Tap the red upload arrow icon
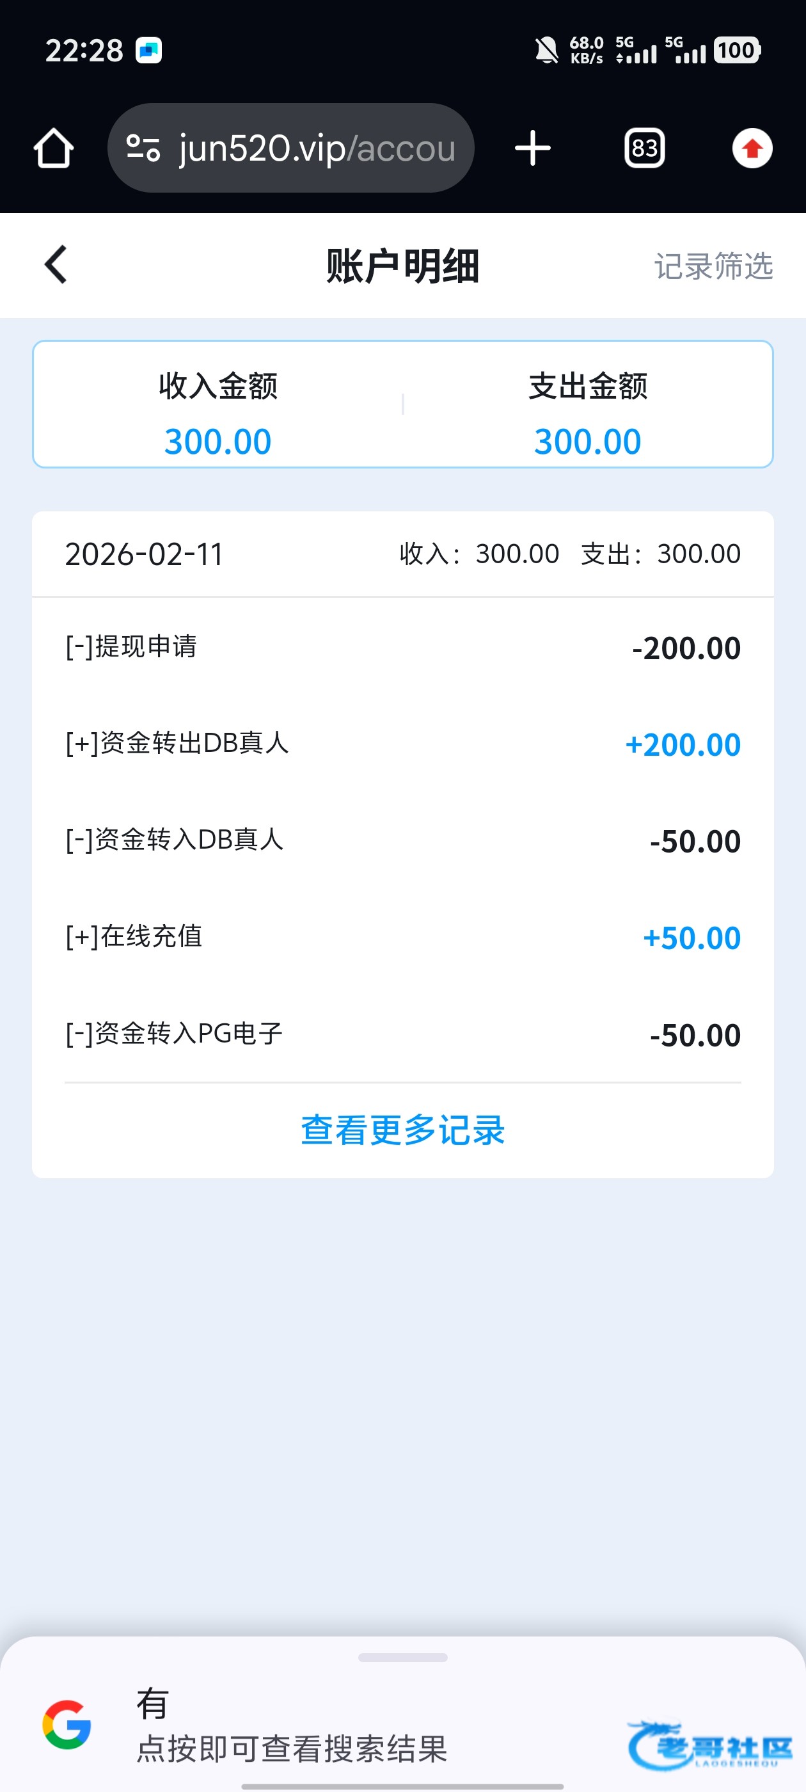 752,148
